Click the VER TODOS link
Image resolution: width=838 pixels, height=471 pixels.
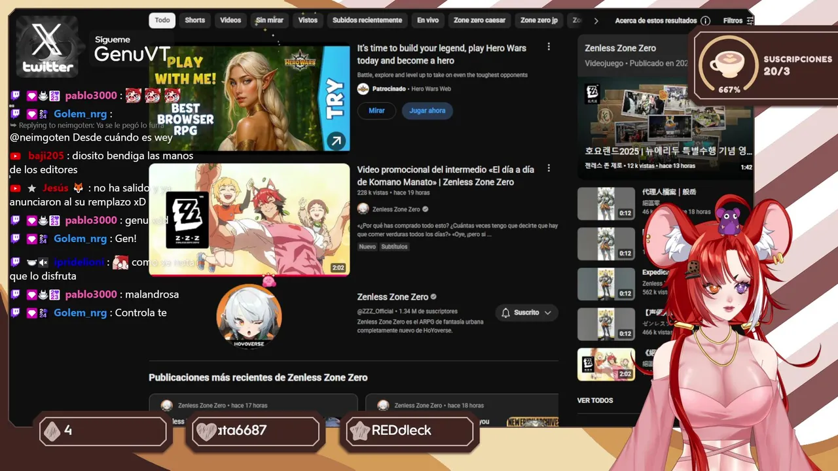(x=595, y=400)
